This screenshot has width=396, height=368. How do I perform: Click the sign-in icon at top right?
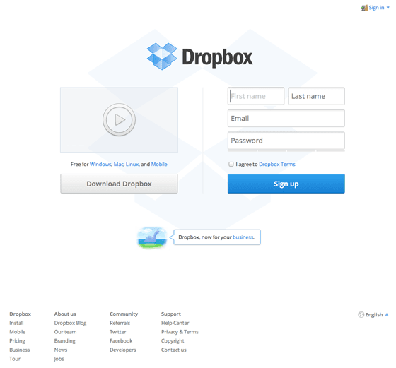[364, 8]
